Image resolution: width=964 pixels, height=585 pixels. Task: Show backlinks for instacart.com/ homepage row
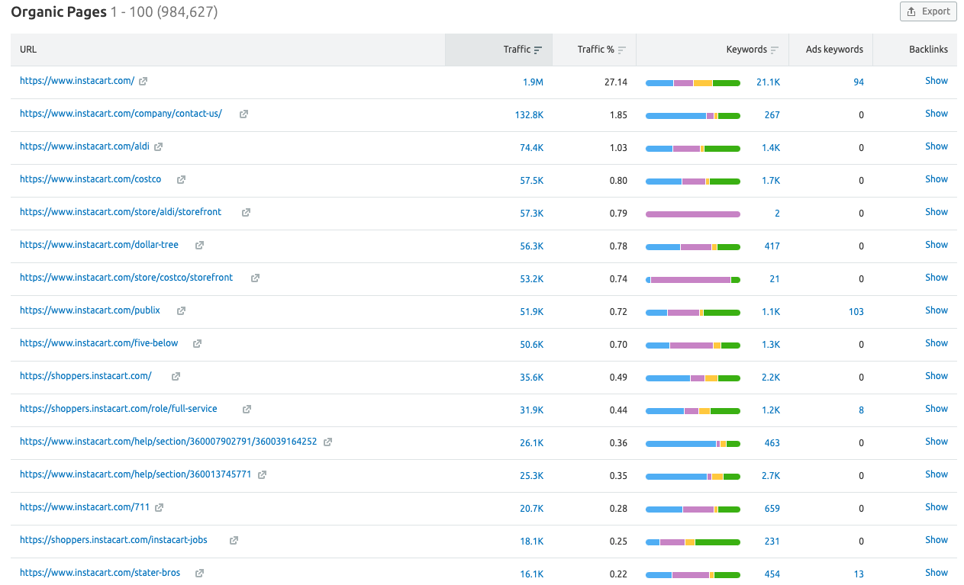coord(937,81)
